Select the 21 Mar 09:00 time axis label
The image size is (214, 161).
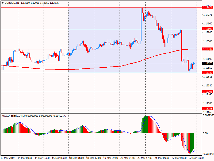162,158
